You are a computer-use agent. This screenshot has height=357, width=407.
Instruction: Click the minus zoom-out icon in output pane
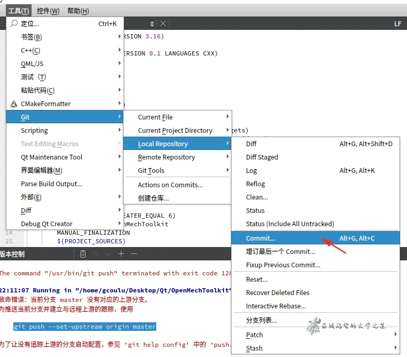pos(134,254)
